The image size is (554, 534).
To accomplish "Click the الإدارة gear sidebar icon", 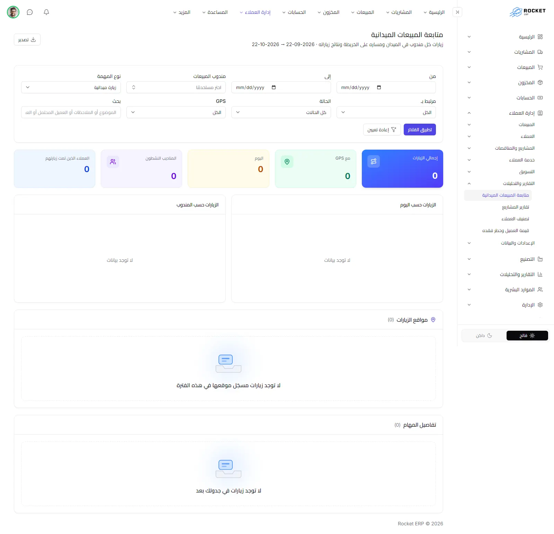I will [540, 305].
